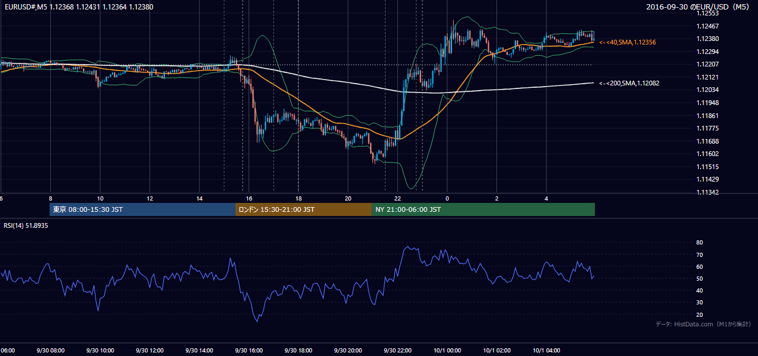This screenshot has width=758, height=356.
Task: Click price axis value 1.11602
Action: click(707, 154)
